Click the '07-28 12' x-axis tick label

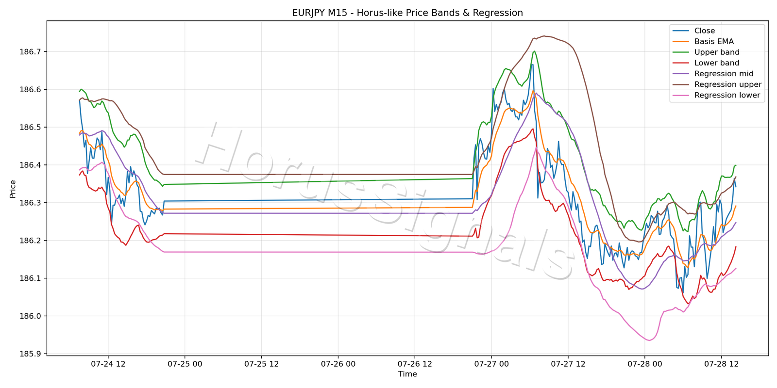[721, 364]
